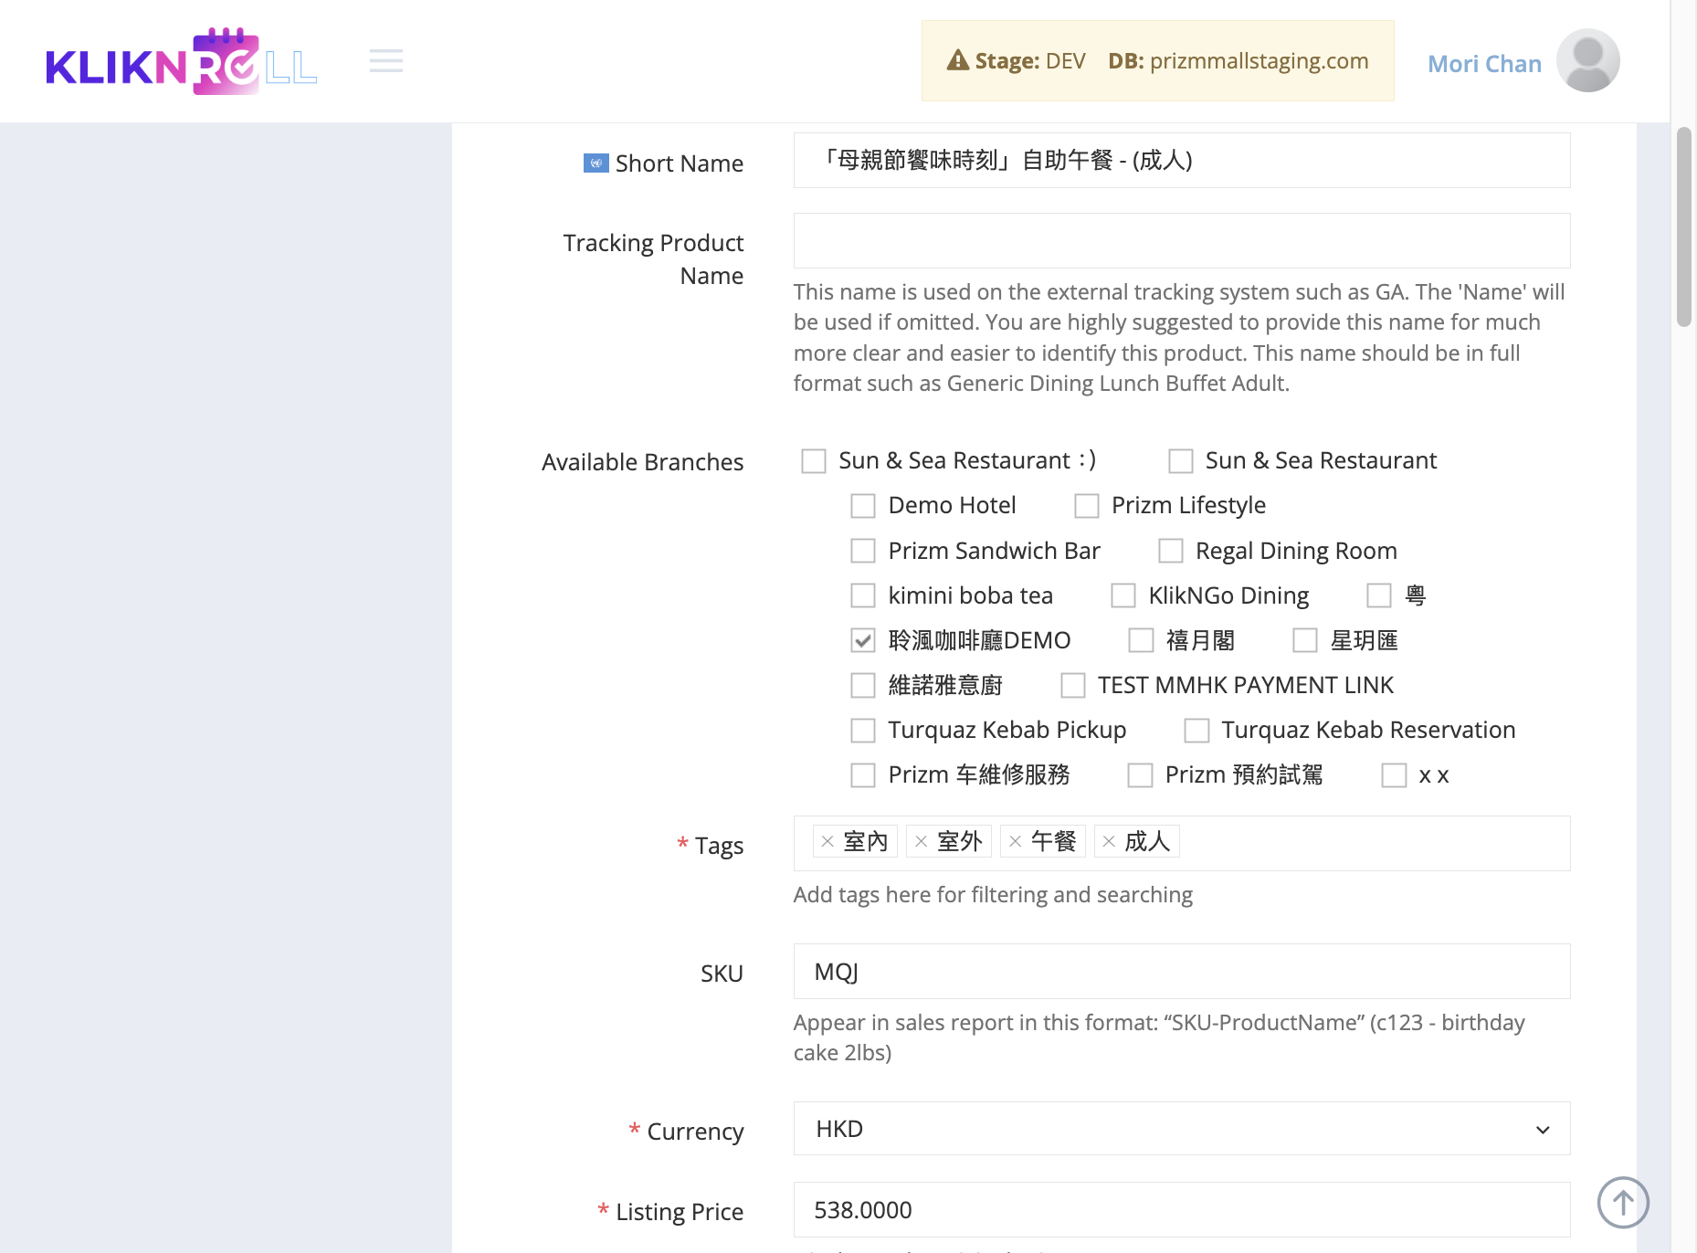1697x1253 pixels.
Task: Check the 星玥匯 branch
Action: [1305, 641]
